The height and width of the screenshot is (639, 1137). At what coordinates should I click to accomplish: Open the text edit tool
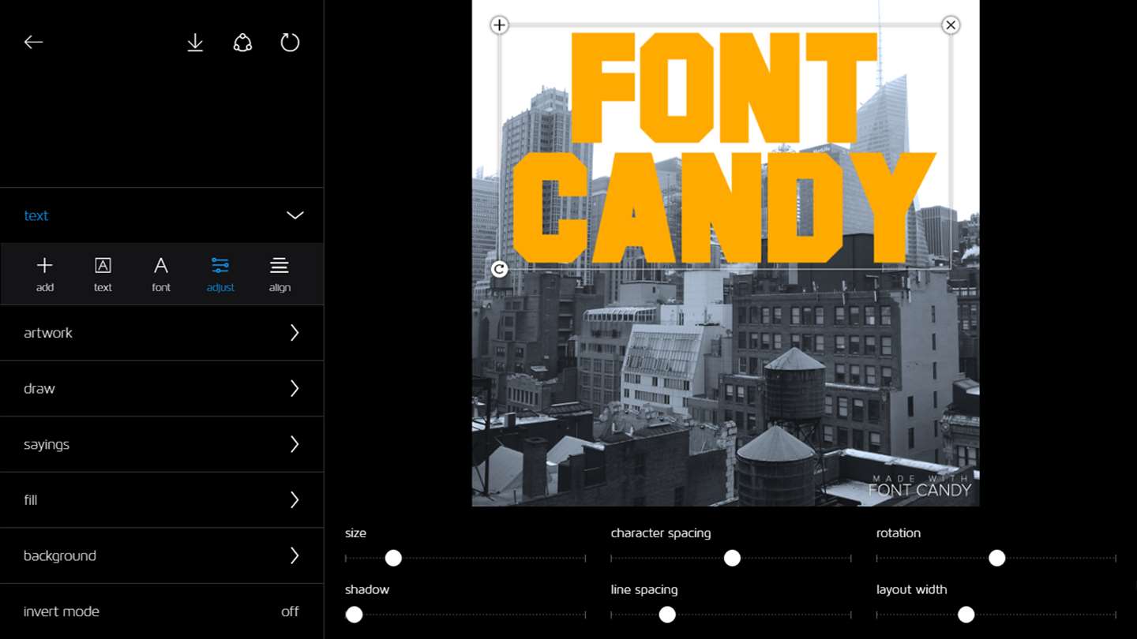tap(103, 273)
